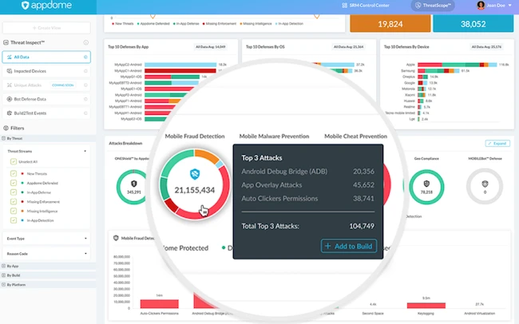Screen dimensions: 519x324
Task: Uncheck the Missing Intelligence checkbox
Action: pos(14,211)
